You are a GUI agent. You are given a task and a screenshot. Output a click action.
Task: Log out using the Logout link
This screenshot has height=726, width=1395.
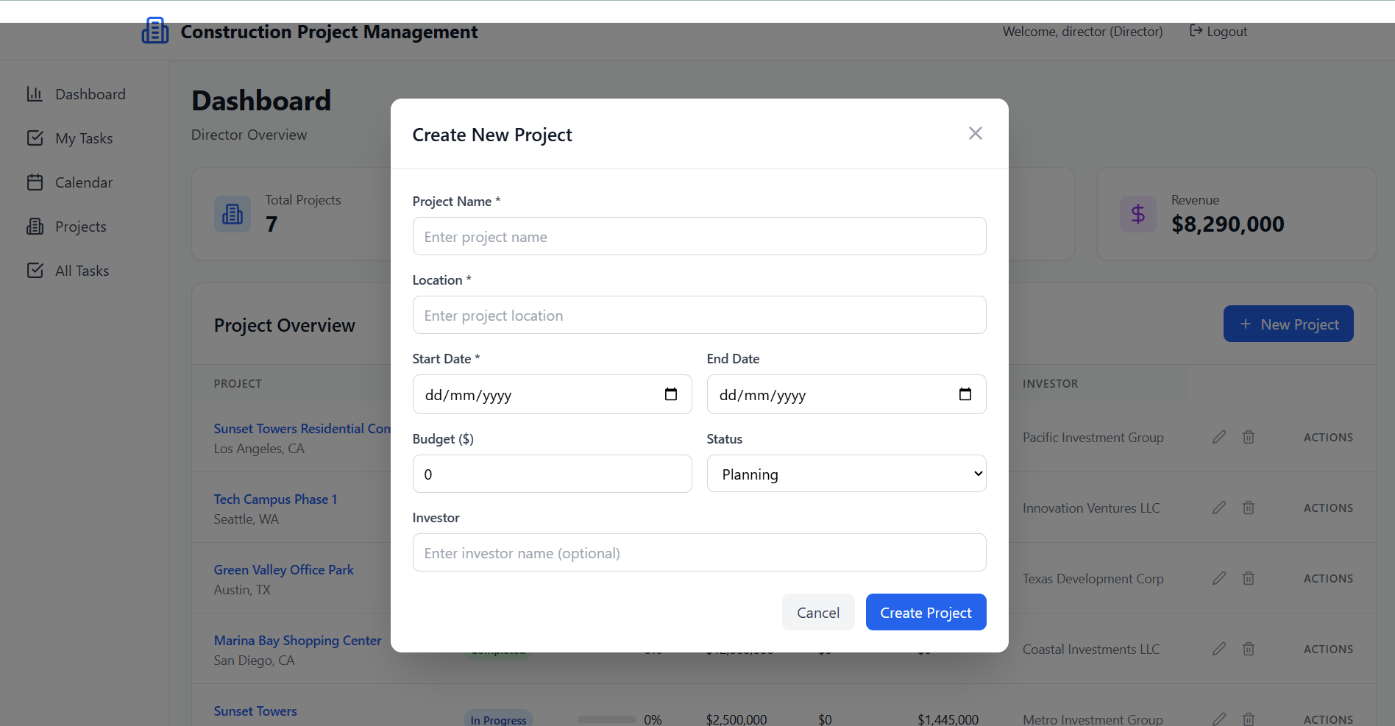[1218, 31]
